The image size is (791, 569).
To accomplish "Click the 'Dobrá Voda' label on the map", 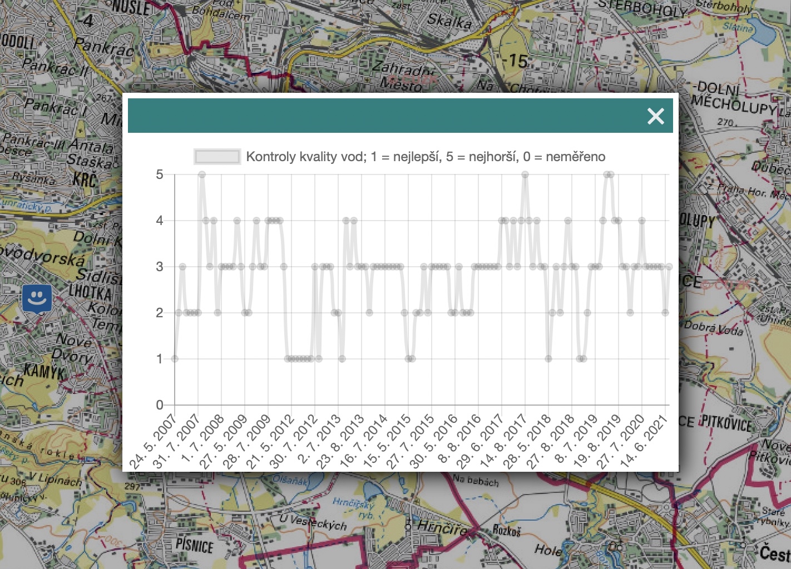I will 714,328.
